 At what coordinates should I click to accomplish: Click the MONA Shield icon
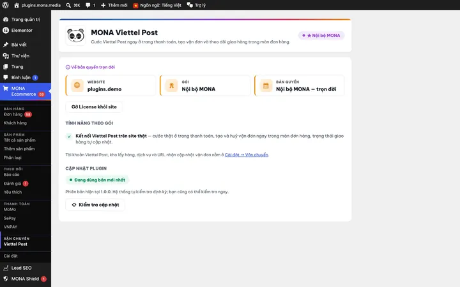coord(6,279)
